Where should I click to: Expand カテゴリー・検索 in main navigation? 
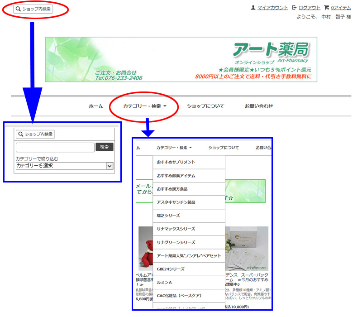144,106
